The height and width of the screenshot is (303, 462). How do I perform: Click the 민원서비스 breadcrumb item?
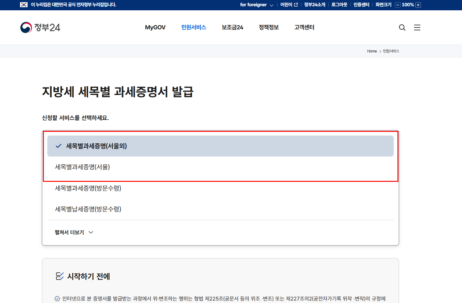391,51
